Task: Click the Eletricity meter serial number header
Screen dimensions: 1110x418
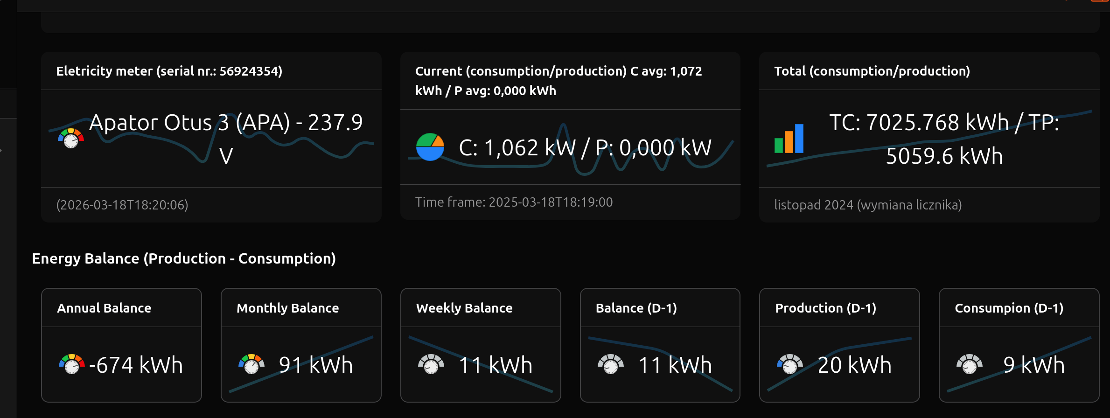Action: [x=169, y=71]
